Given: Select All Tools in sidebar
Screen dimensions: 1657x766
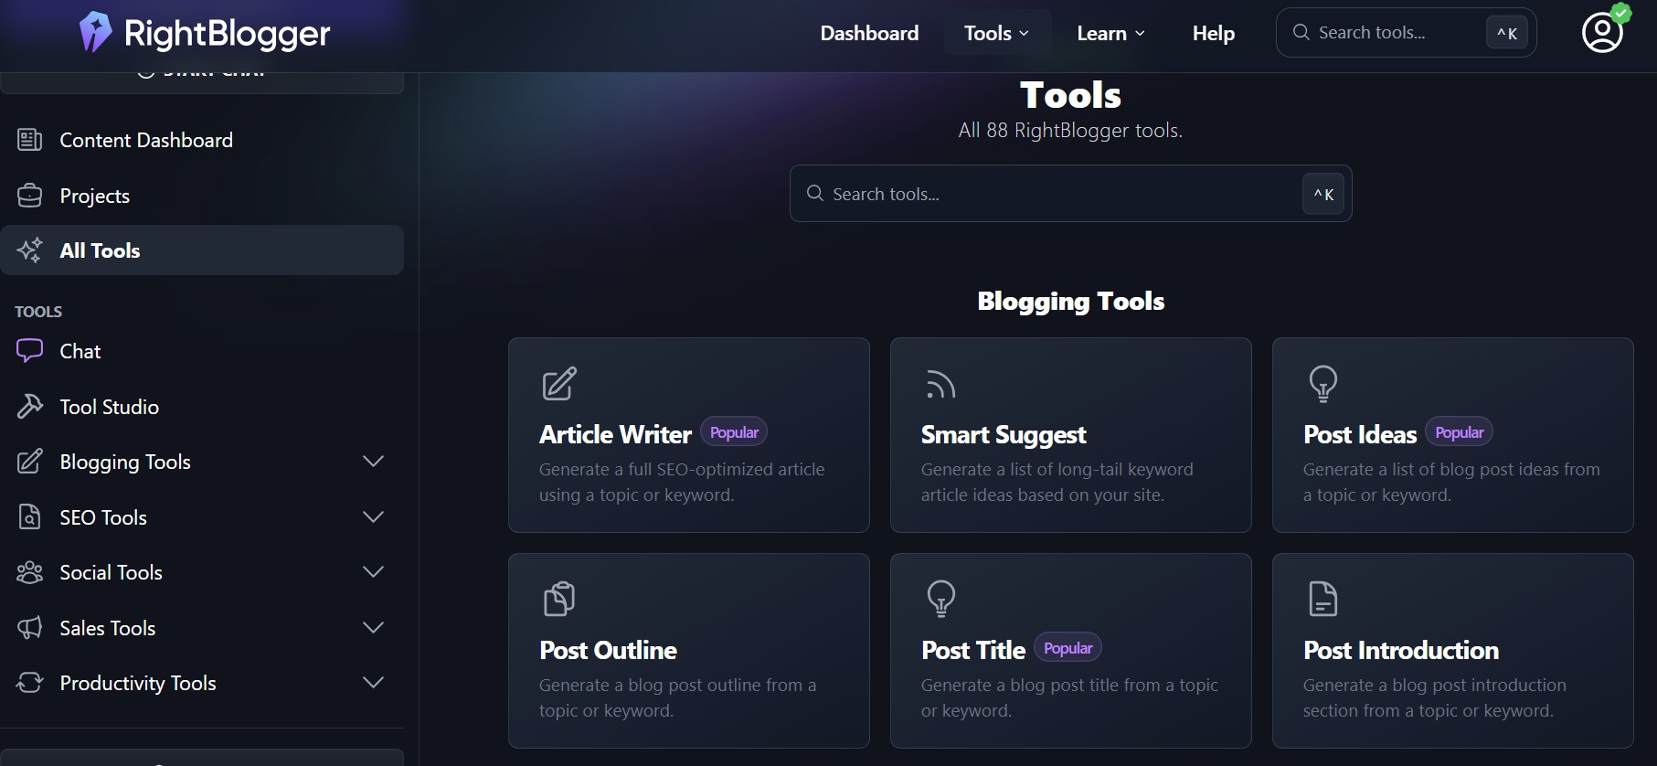Looking at the screenshot, I should pos(202,250).
